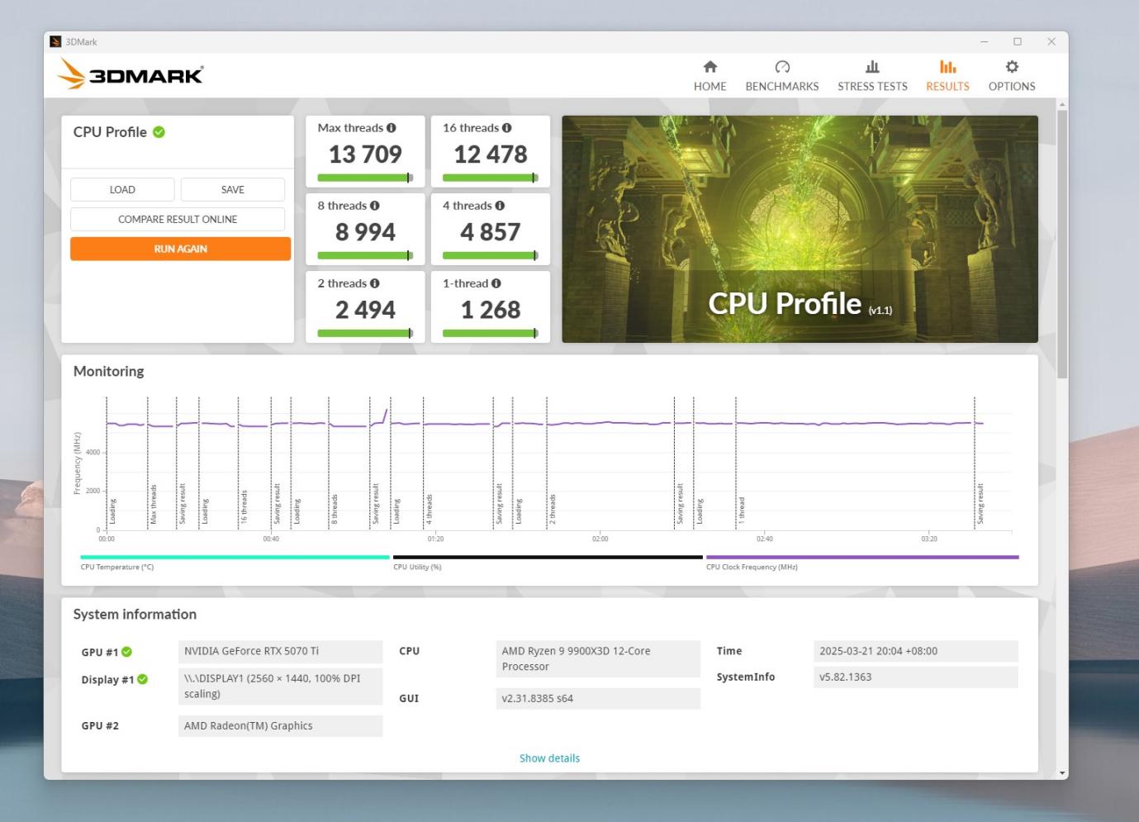Screen dimensions: 1139x822
Task: Switch to the Results tab
Action: [x=947, y=76]
